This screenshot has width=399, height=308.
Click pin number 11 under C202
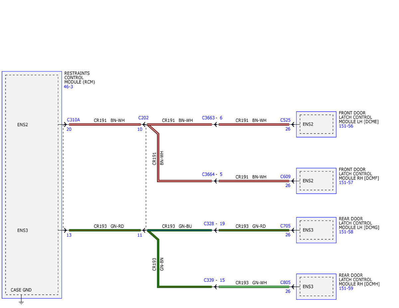click(x=140, y=235)
